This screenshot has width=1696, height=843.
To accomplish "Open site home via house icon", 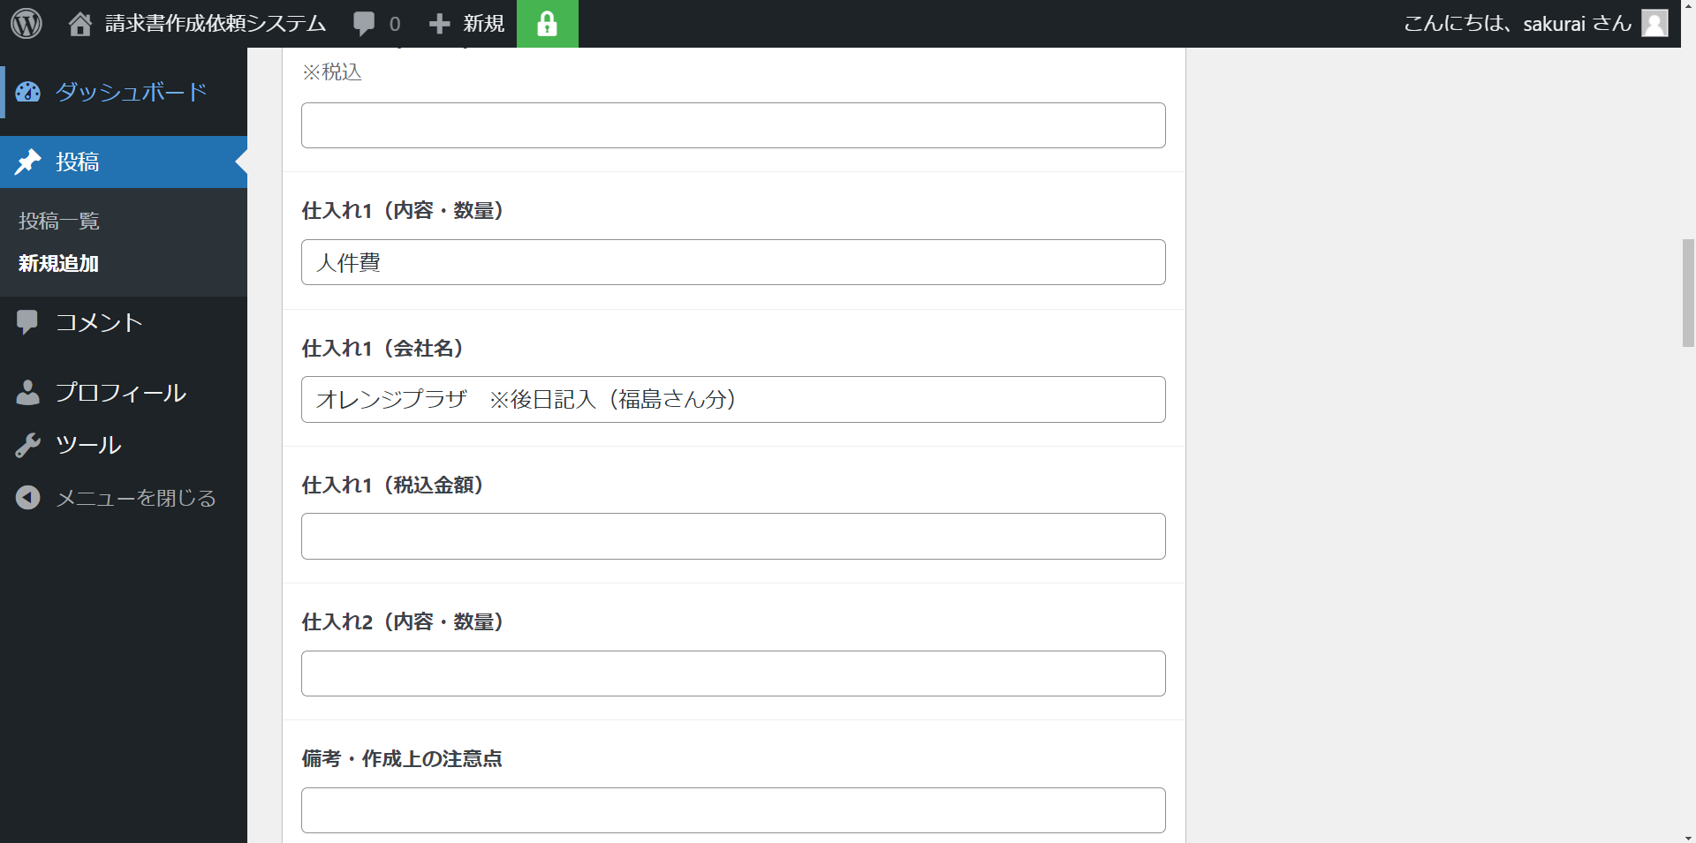I will click(80, 24).
